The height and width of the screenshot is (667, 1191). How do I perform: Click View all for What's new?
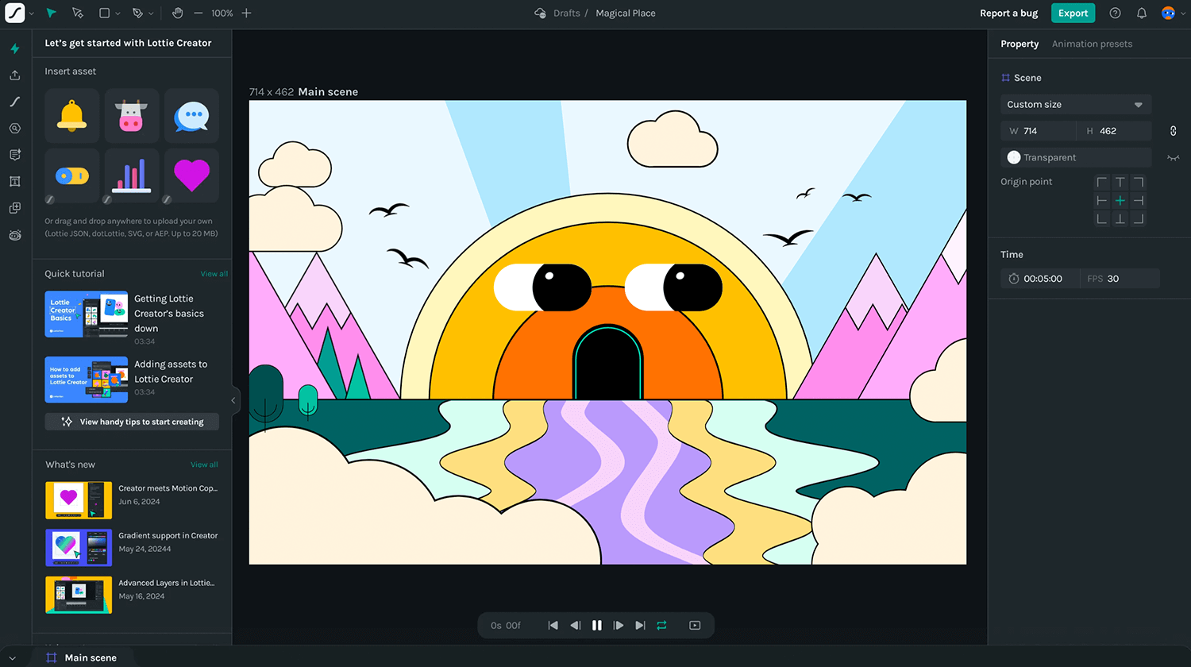(204, 465)
